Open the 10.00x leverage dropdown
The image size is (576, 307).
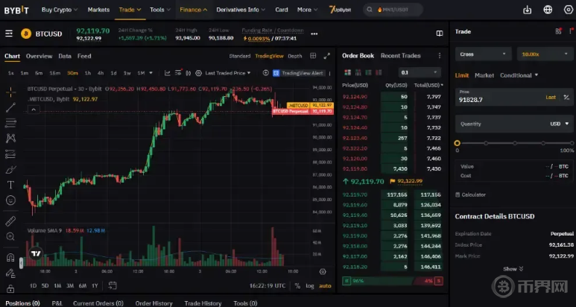click(x=545, y=54)
